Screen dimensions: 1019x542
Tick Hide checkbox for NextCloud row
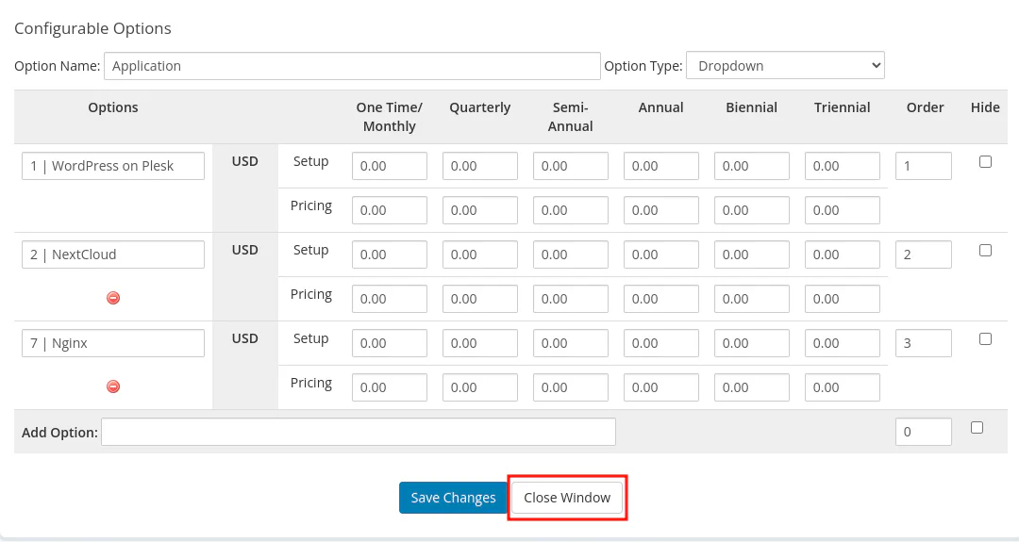pyautogui.click(x=985, y=251)
